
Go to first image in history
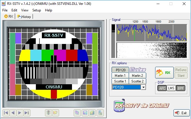(x=6, y=113)
